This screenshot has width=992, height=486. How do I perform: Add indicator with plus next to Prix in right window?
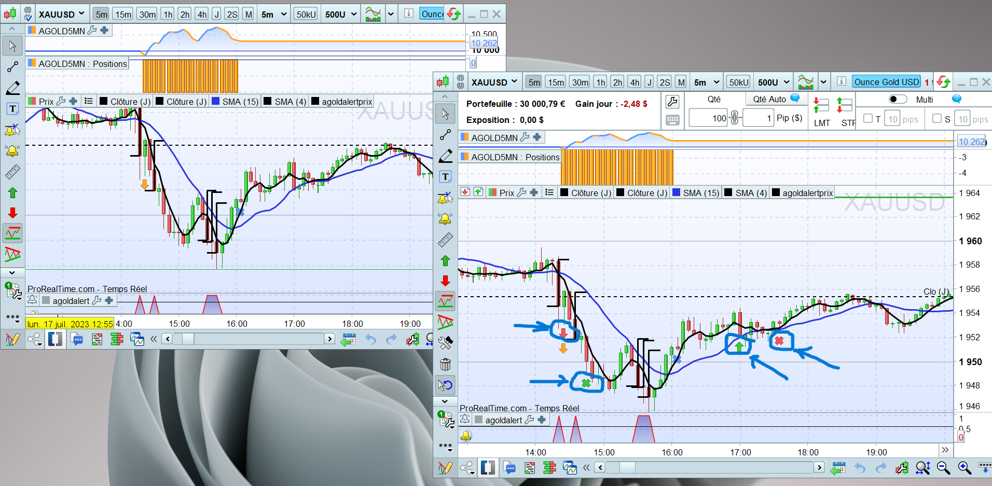tap(534, 193)
